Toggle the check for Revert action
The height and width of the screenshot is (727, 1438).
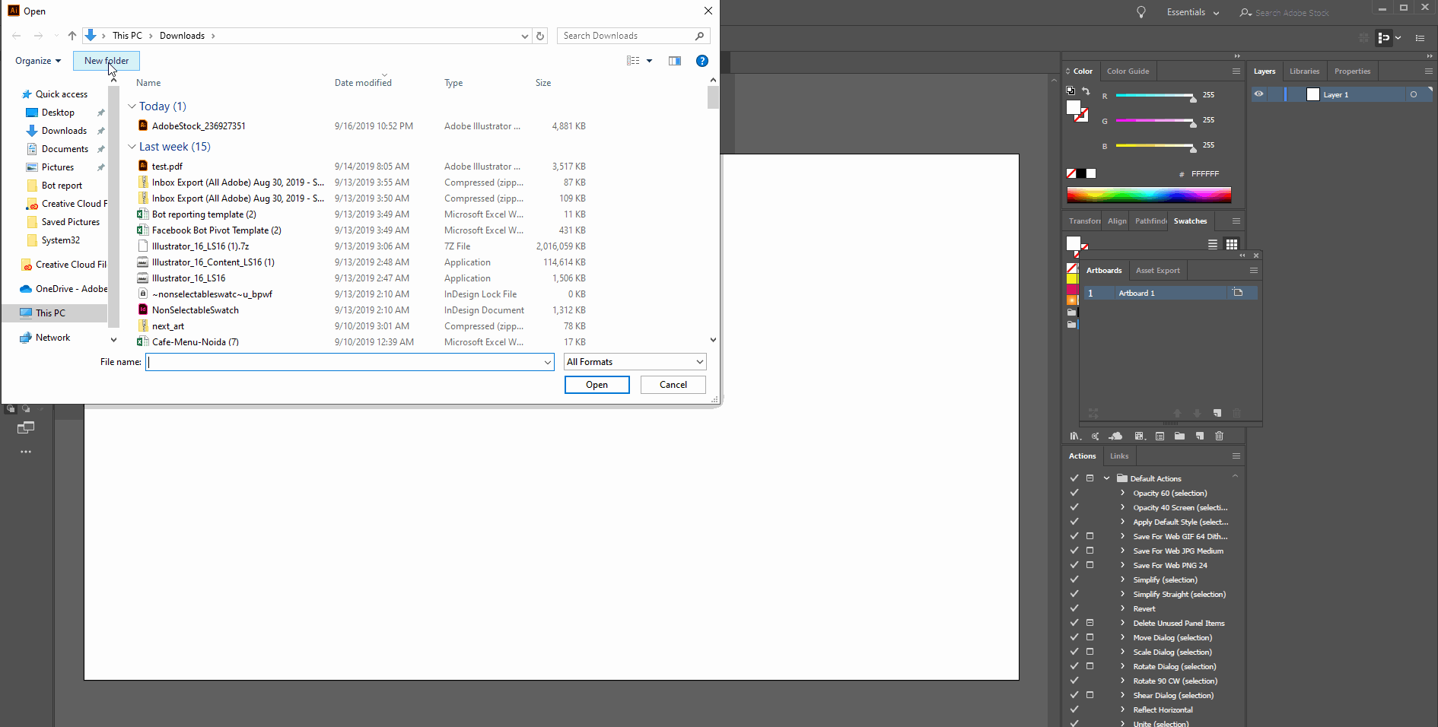pyautogui.click(x=1074, y=608)
